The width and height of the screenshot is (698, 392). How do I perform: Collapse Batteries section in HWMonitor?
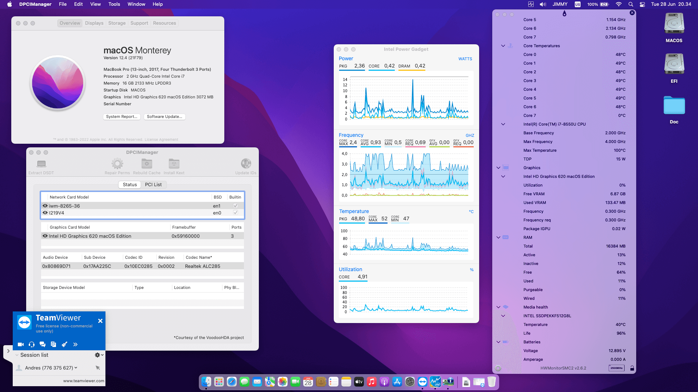tap(498, 342)
